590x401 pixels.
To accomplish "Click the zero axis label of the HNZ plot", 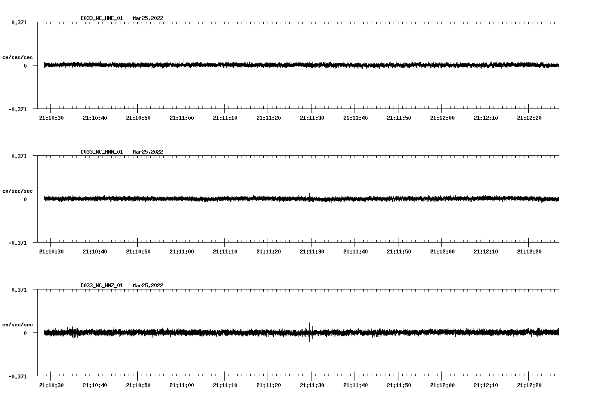I will coord(25,333).
